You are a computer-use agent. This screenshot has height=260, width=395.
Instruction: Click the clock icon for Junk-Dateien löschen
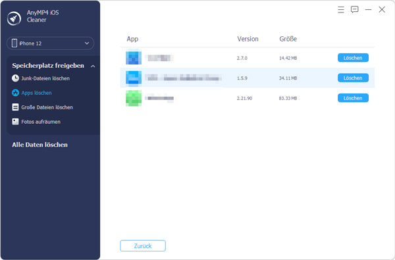[15, 78]
